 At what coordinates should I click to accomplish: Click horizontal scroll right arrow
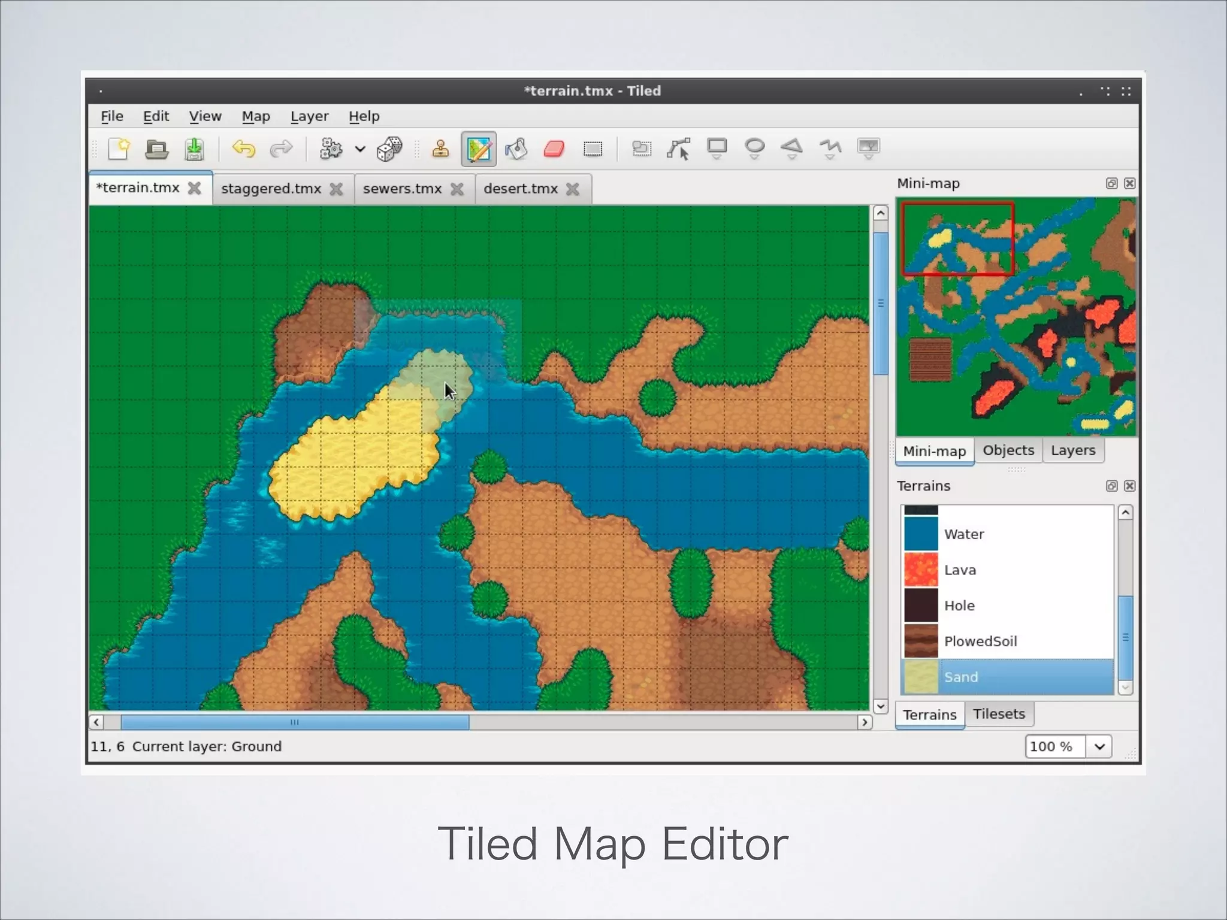pos(864,722)
